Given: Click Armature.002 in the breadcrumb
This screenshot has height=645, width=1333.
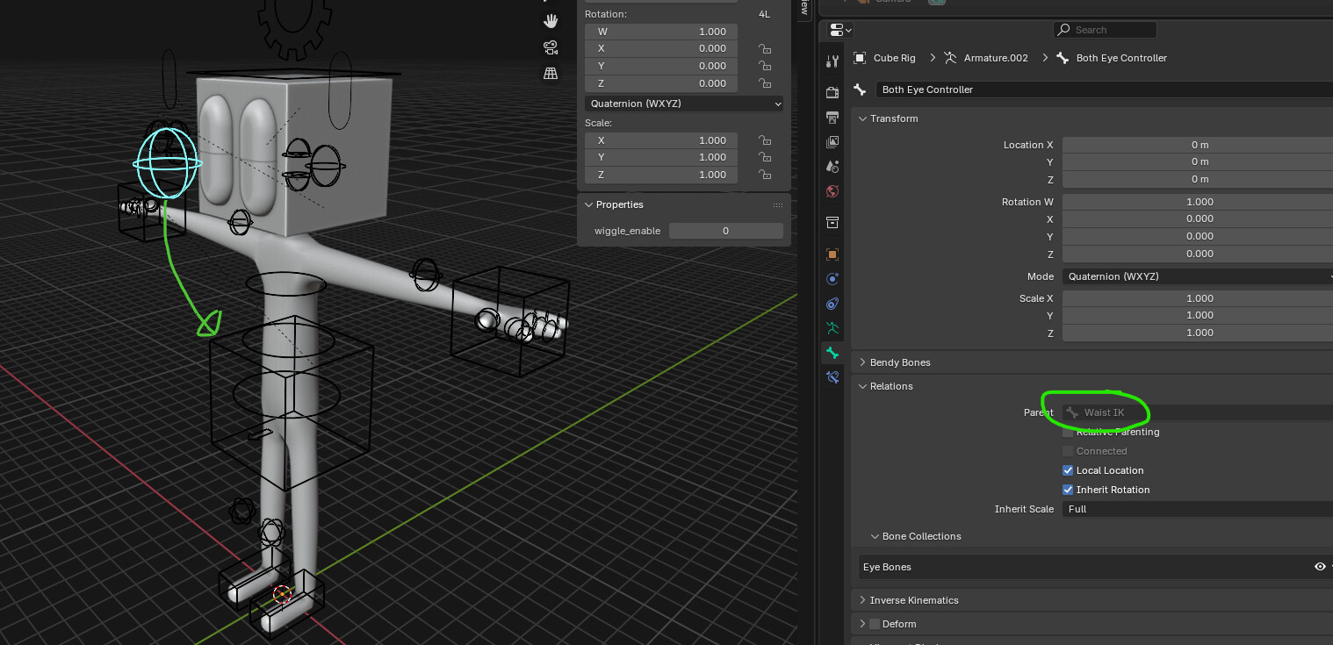Looking at the screenshot, I should [996, 58].
